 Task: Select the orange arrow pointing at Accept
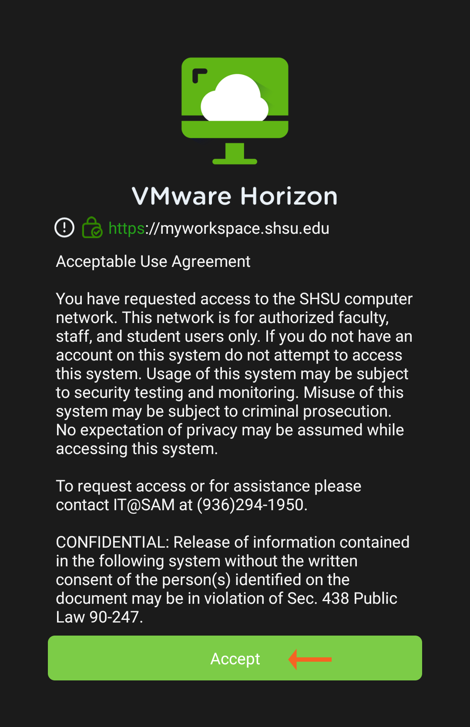point(309,659)
